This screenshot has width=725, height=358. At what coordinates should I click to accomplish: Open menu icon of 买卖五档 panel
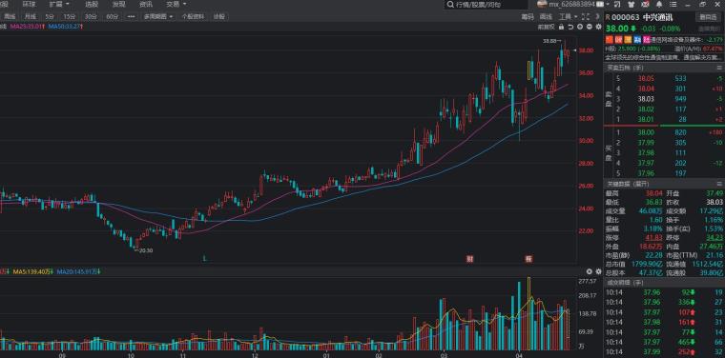point(719,68)
